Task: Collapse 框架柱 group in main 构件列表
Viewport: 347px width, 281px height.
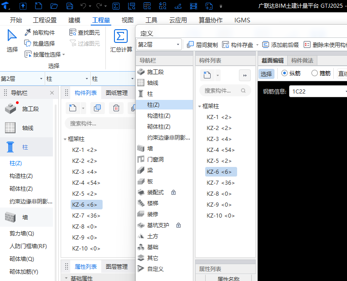Action: [65, 139]
